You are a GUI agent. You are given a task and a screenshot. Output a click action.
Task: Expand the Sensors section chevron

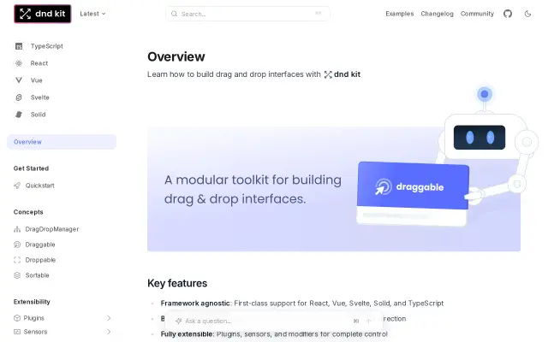pyautogui.click(x=109, y=332)
